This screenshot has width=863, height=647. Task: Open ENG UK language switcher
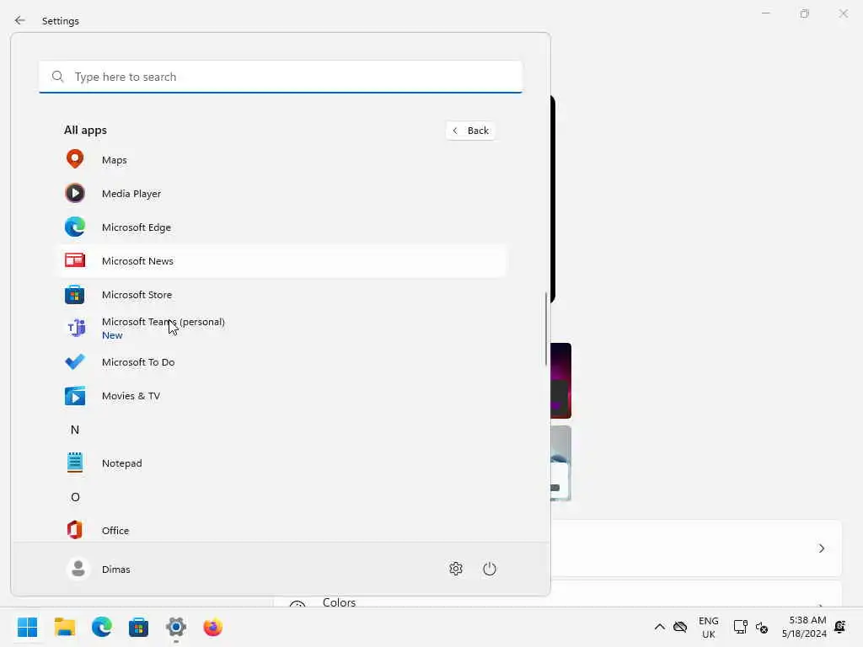click(x=708, y=627)
